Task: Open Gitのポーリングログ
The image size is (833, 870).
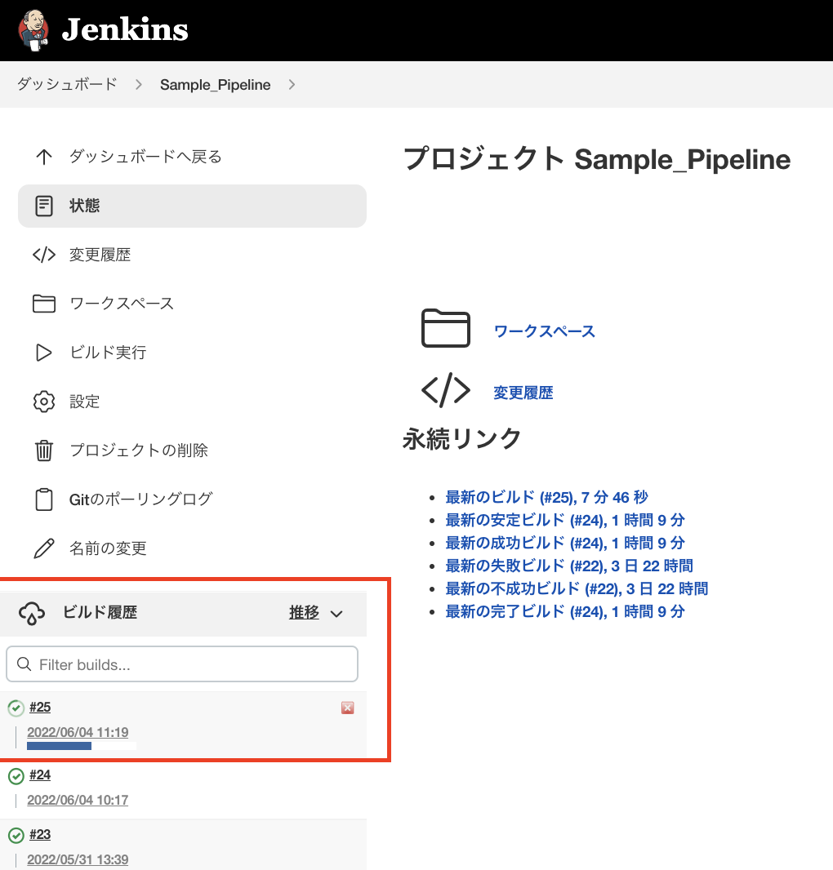Action: (x=141, y=499)
